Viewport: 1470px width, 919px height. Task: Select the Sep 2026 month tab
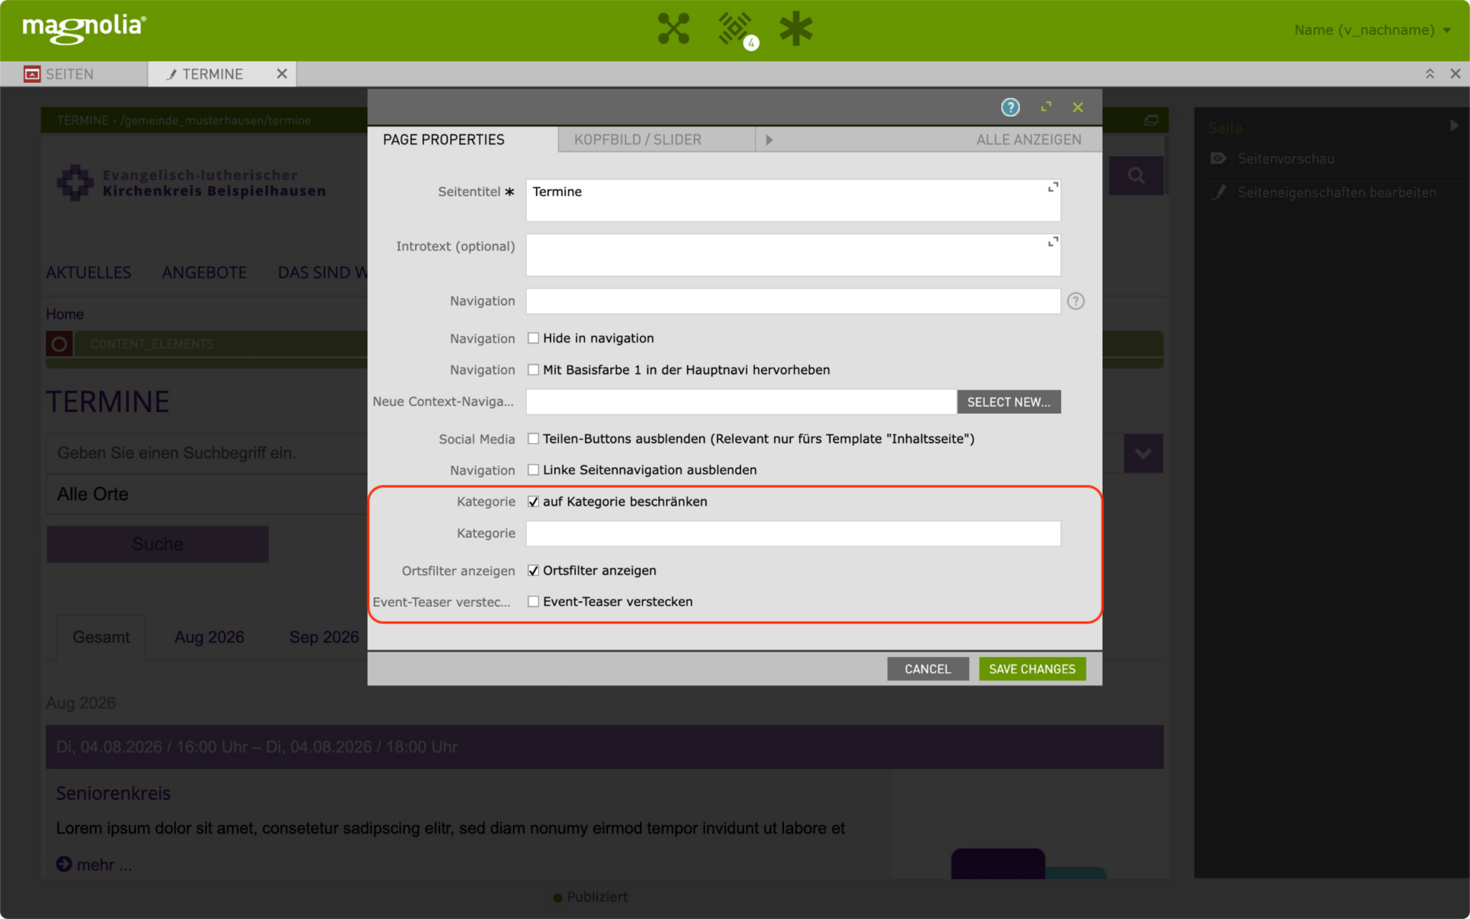tap(324, 637)
